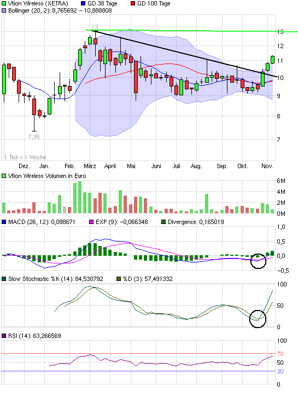298x396 pixels.
Task: Click the 'Juni' month axis label
Action: pos(156,166)
